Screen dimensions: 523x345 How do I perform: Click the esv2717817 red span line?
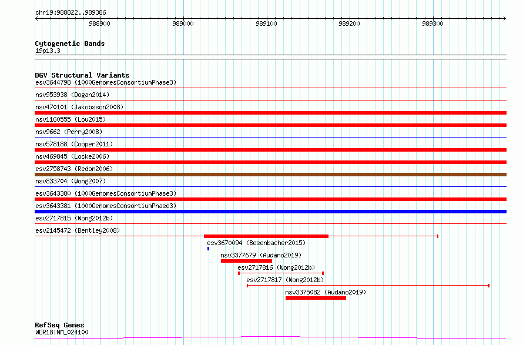[x=368, y=286]
